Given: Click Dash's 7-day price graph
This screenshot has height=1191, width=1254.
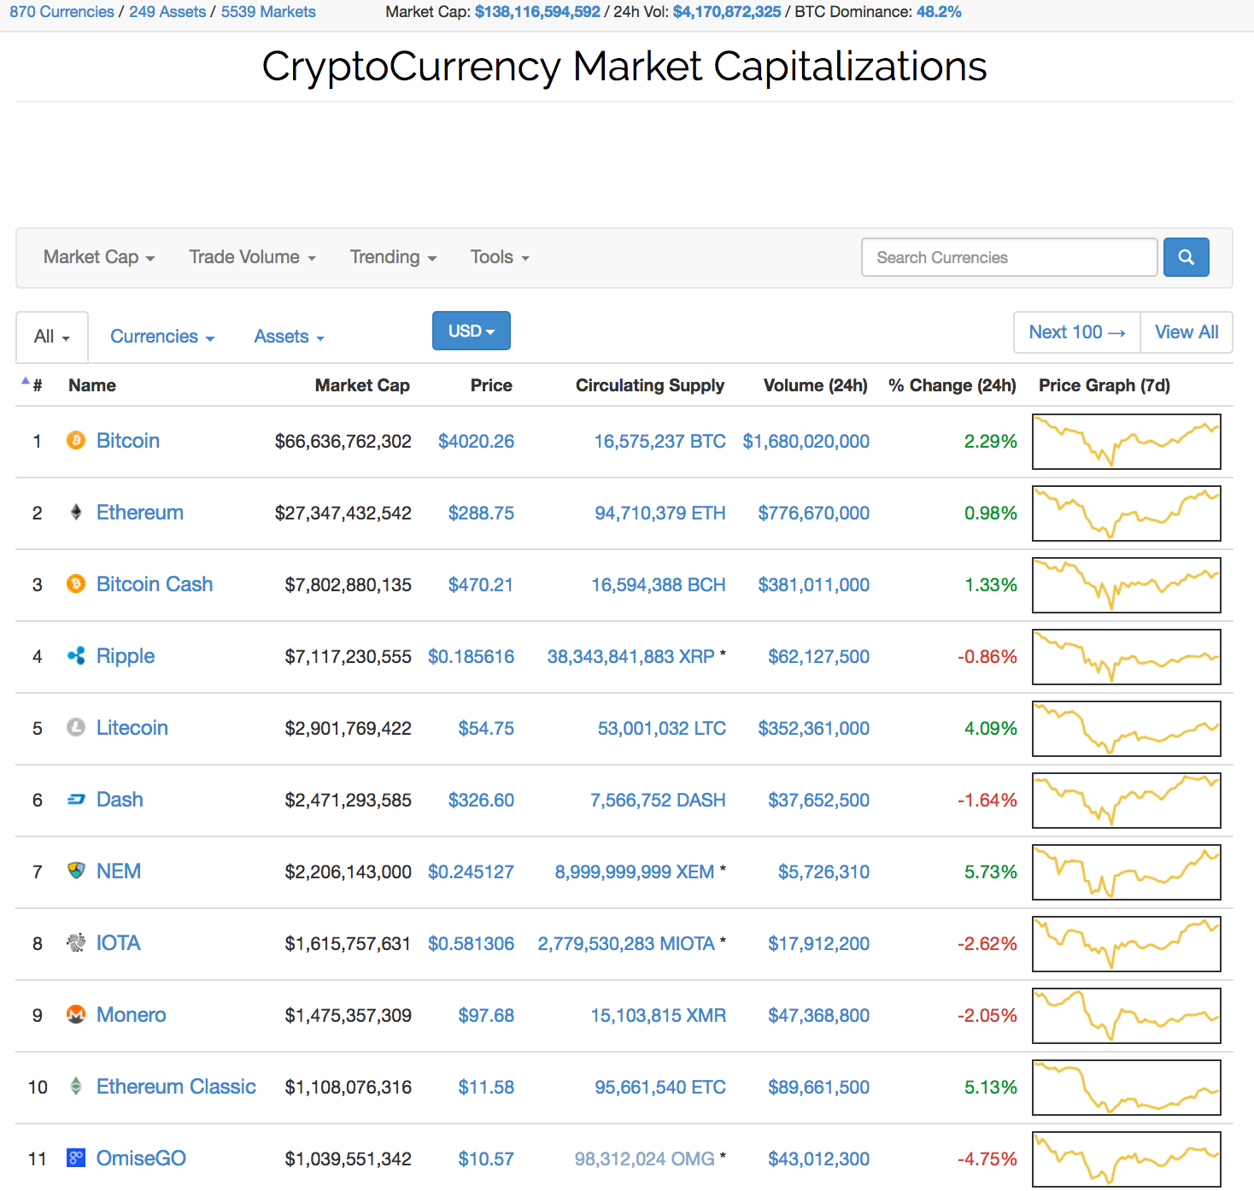Looking at the screenshot, I should tap(1127, 801).
